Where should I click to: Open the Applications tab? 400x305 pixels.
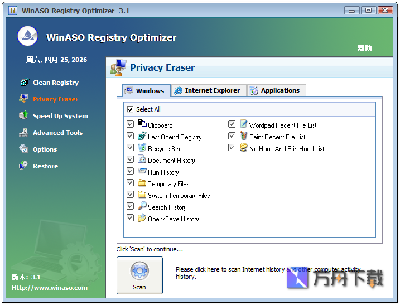click(277, 90)
